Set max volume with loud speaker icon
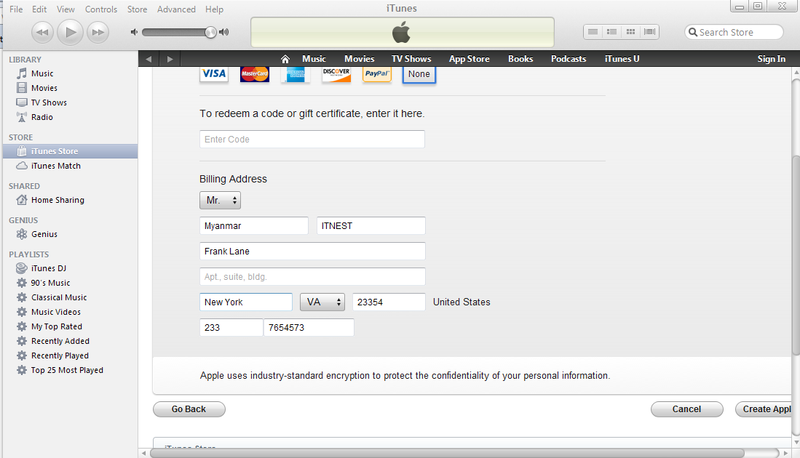The height and width of the screenshot is (458, 800). 224,32
